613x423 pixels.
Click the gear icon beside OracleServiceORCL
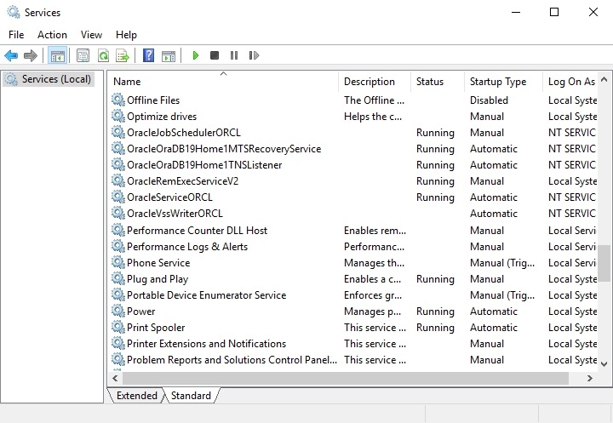pos(118,197)
